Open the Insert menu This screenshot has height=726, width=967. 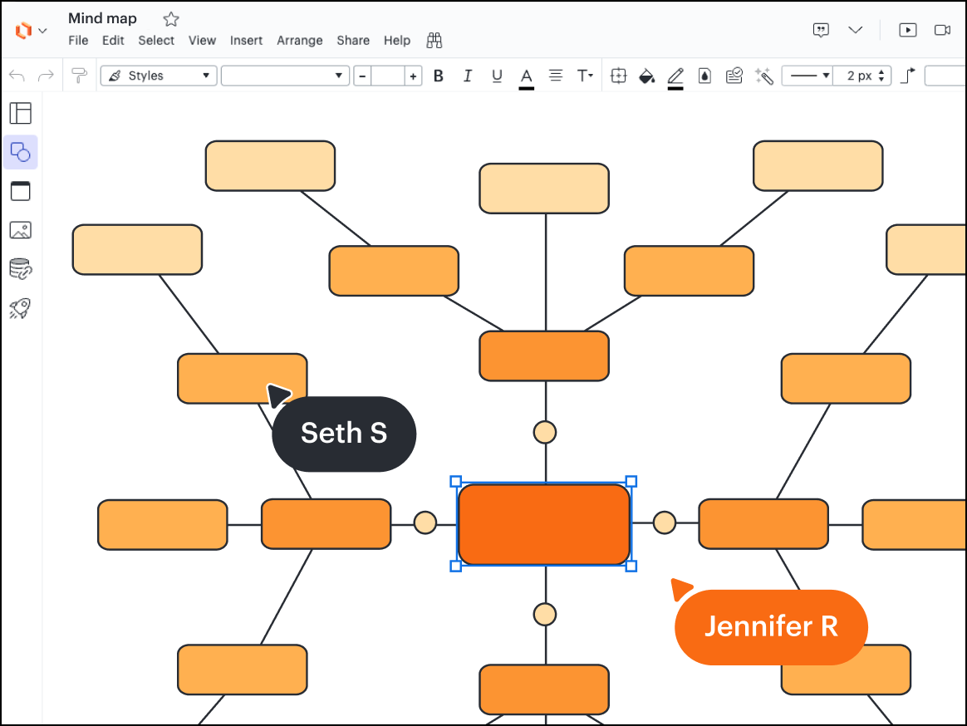pyautogui.click(x=246, y=41)
